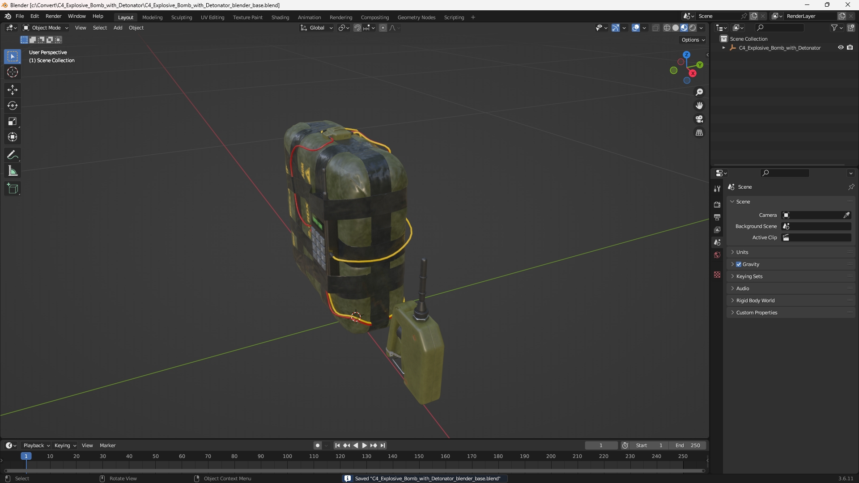This screenshot has width=859, height=483.
Task: Disable C4 collection in renders camera icon
Action: tap(850, 47)
